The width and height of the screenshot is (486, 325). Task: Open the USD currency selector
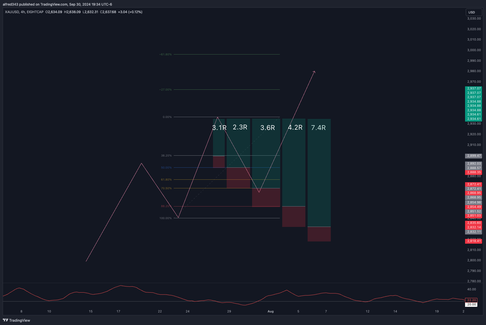click(474, 12)
